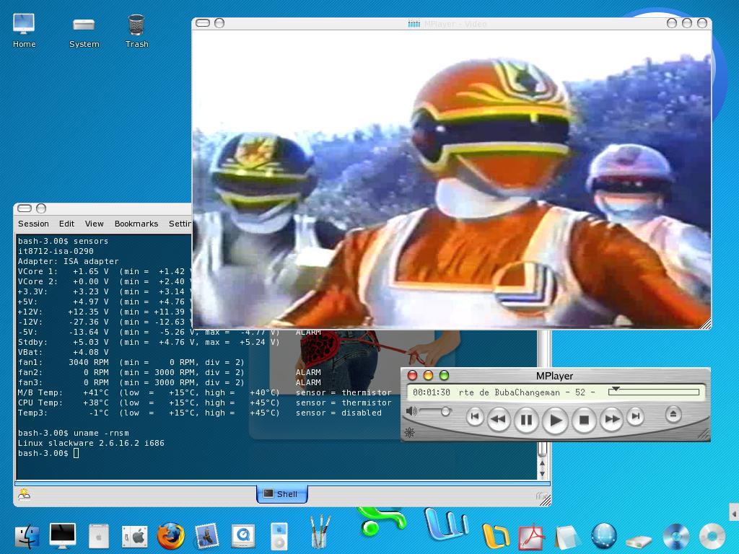Click the 'VBat:' +4.08 V line
The height and width of the screenshot is (554, 739).
pyautogui.click(x=64, y=352)
